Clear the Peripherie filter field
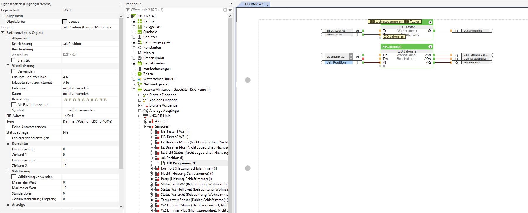Image resolution: width=528 pixels, height=213 pixels. coord(225,10)
